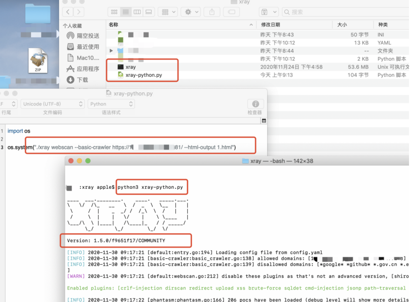Click the xray-python.py editor title icon
Screen dimensions: 410x302
[x=109, y=93]
